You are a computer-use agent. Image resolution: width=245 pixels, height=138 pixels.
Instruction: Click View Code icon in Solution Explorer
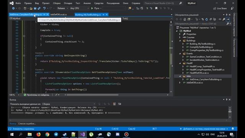click(x=220, y=19)
